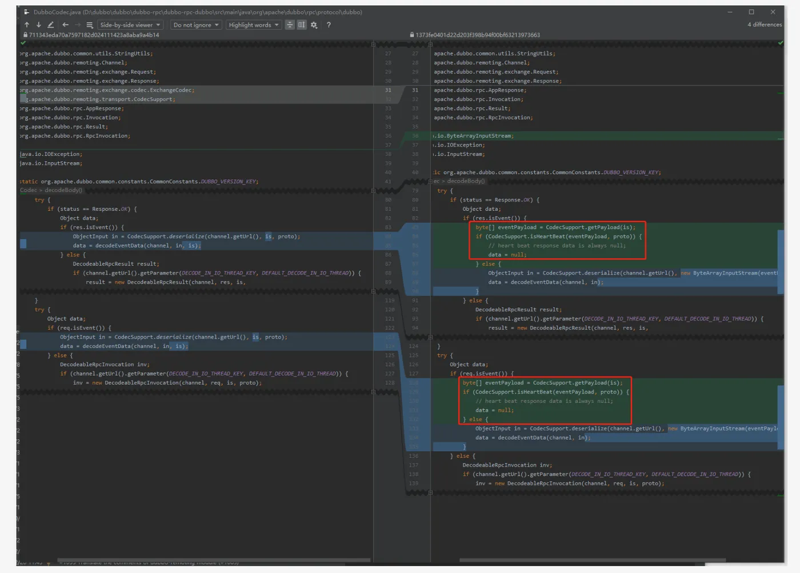
Task: Click 'apache.dubbo.rpc.AppResponse;' in right pane
Action: pyautogui.click(x=480, y=90)
